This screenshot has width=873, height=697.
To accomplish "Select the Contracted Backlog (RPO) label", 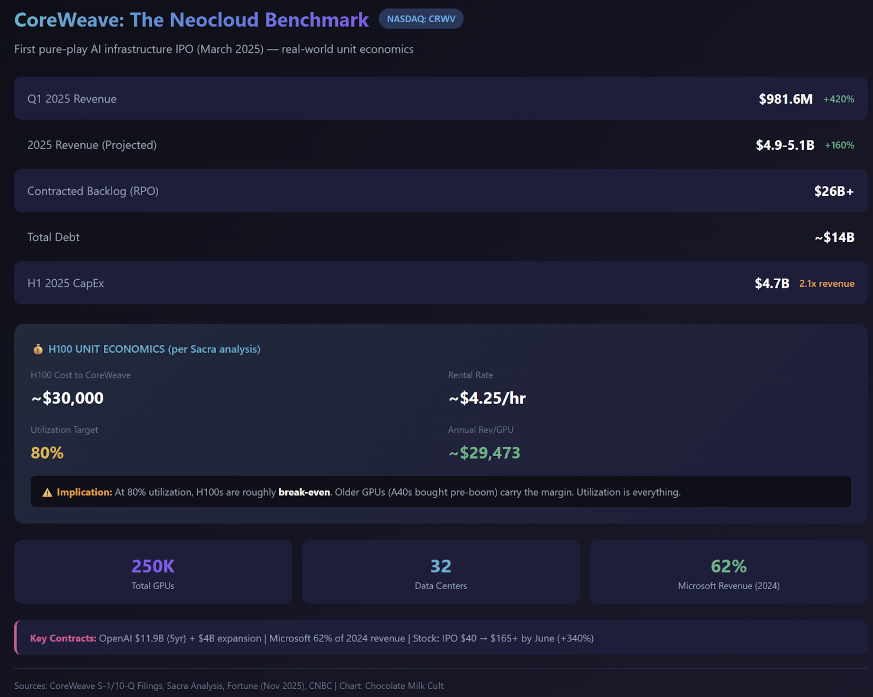I will coord(93,191).
